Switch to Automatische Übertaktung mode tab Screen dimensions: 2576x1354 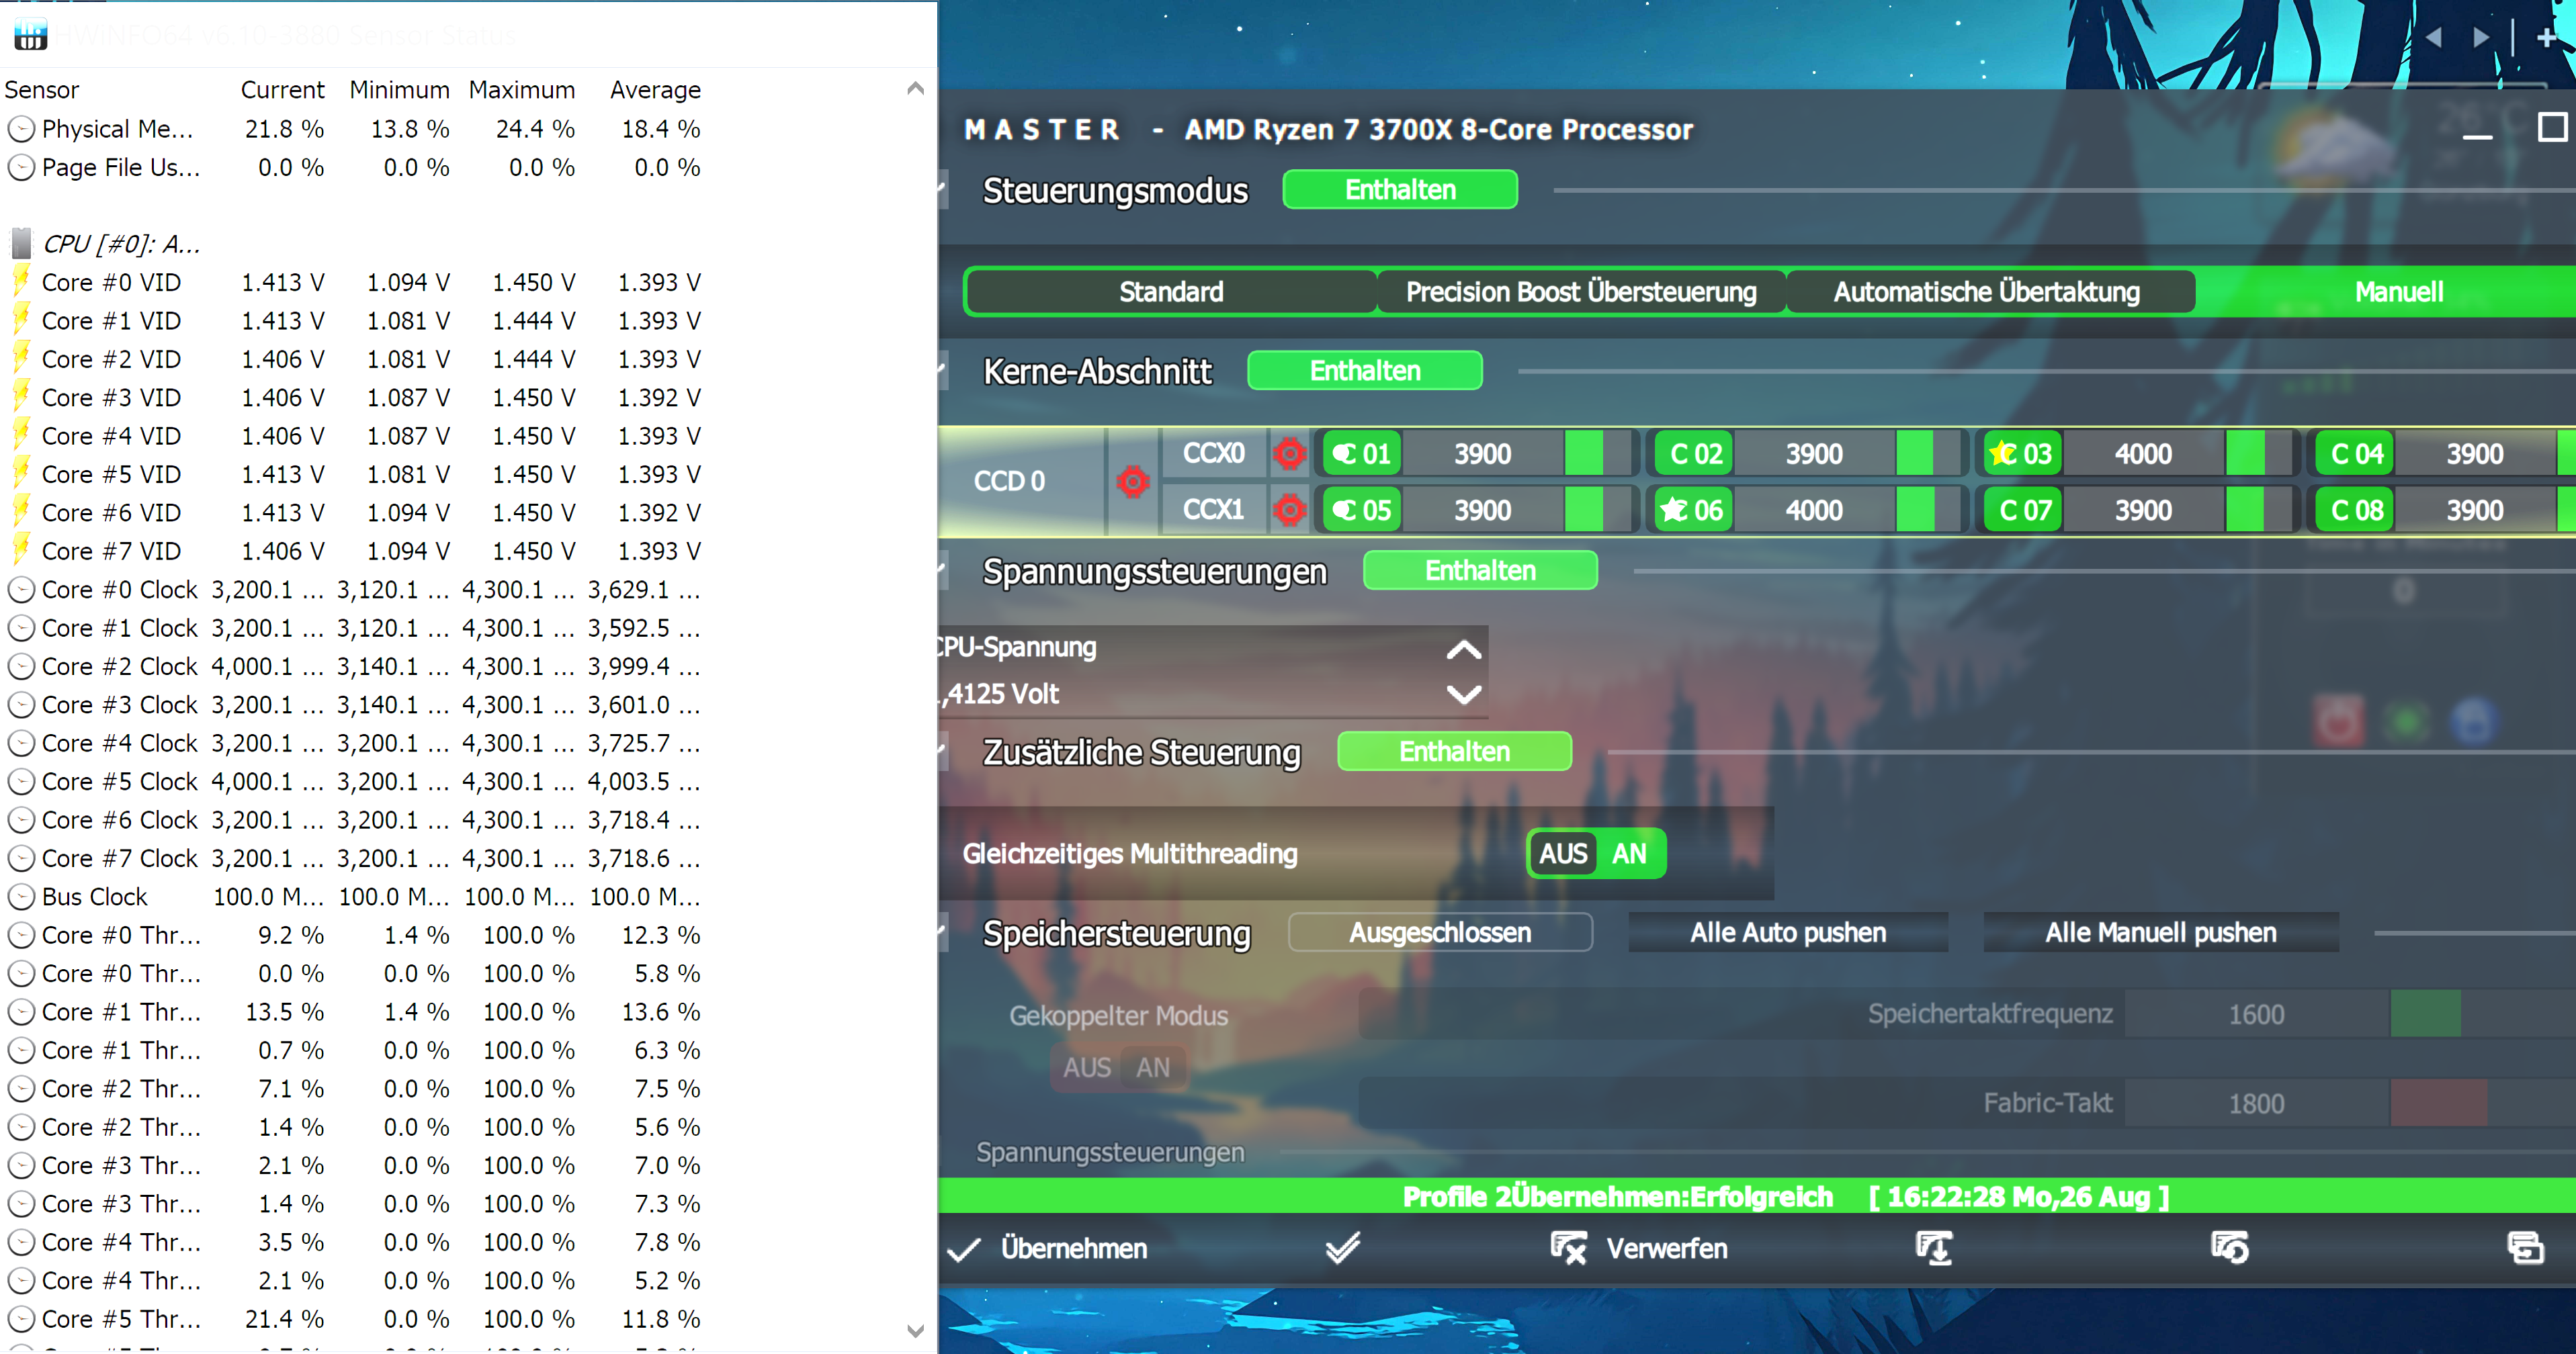[1986, 291]
